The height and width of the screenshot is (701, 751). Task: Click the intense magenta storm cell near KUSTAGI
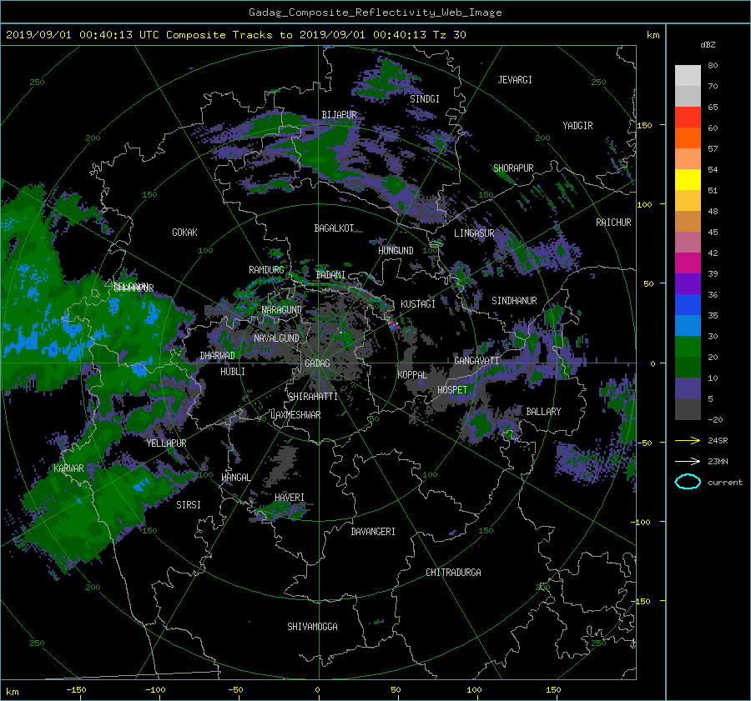[394, 324]
